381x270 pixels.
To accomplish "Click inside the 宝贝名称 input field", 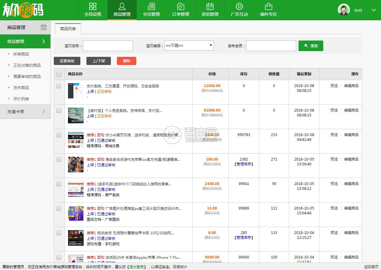I will (108, 46).
